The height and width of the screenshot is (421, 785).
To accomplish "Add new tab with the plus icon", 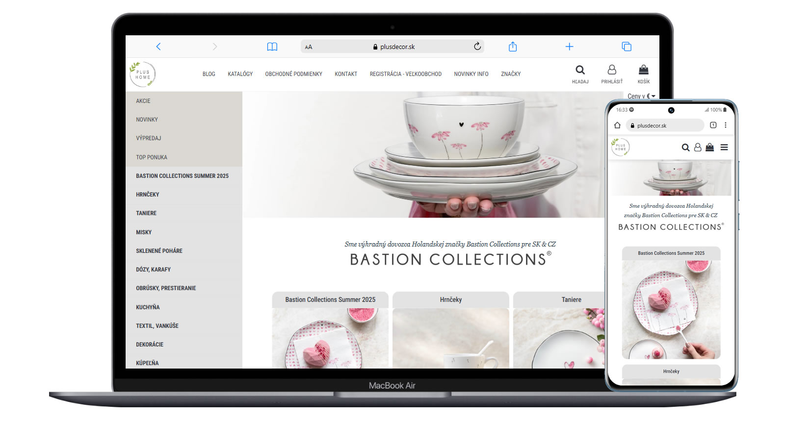I will pos(569,47).
